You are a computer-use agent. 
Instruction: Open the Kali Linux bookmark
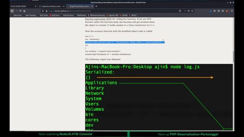point(17,15)
